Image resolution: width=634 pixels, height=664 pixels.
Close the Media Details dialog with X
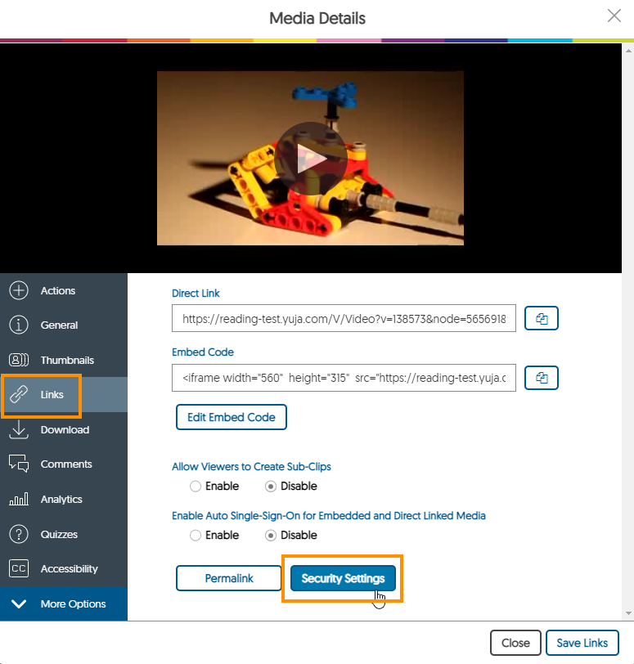coord(614,16)
